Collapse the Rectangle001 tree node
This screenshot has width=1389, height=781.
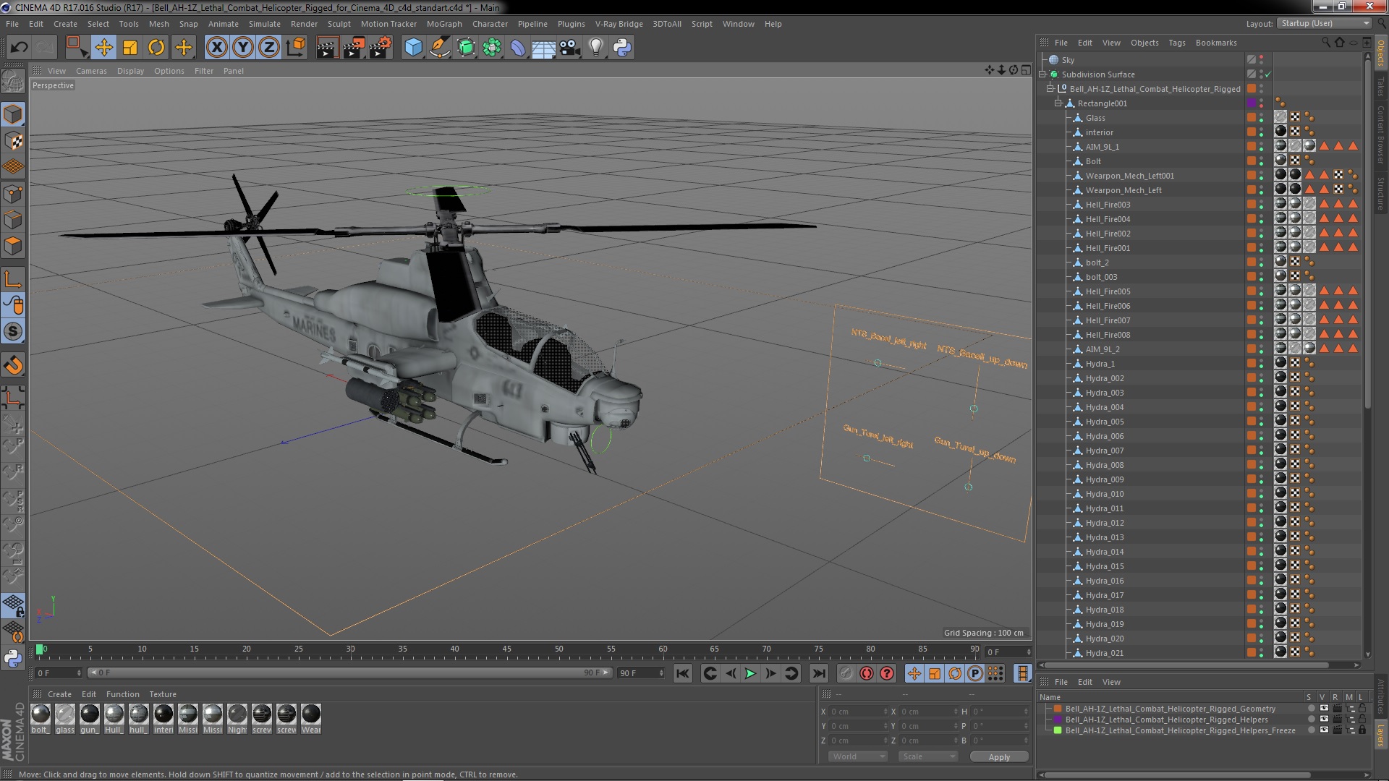point(1058,103)
